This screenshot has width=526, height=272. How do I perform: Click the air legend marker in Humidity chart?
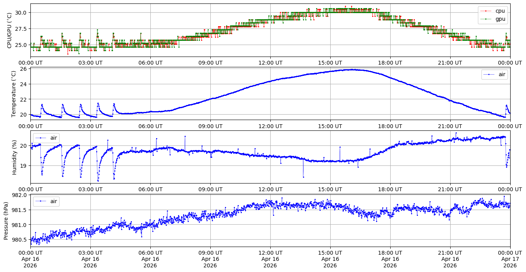click(40, 138)
